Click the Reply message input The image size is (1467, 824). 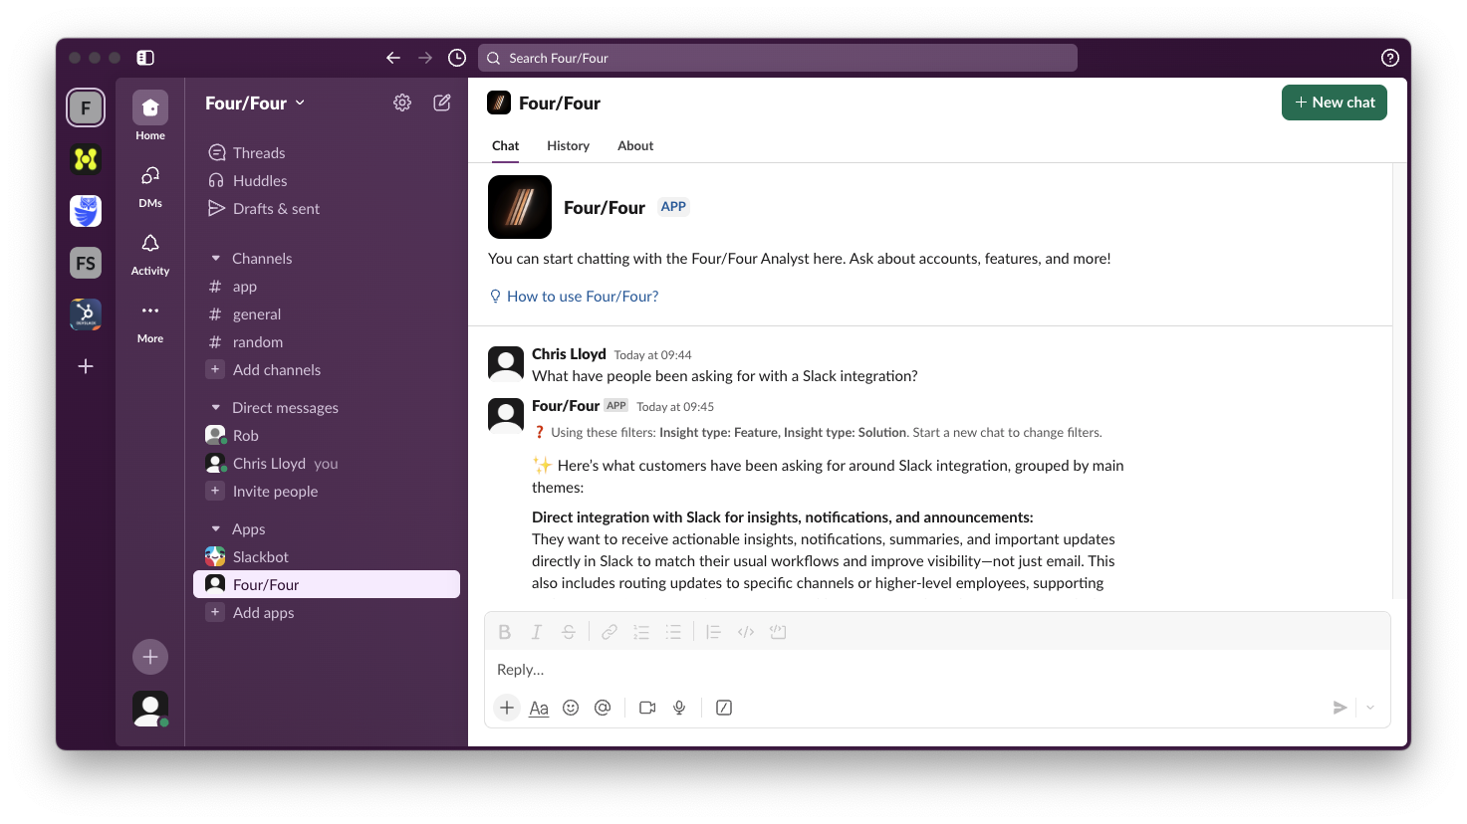937,670
